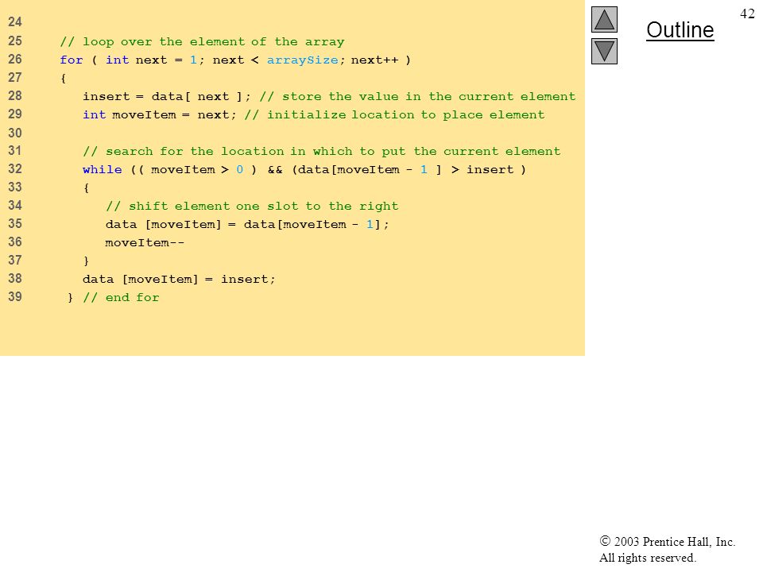This screenshot has height=572, width=763.
Task: Click 'data [moveItem] = insert;' statement
Action: click(179, 279)
